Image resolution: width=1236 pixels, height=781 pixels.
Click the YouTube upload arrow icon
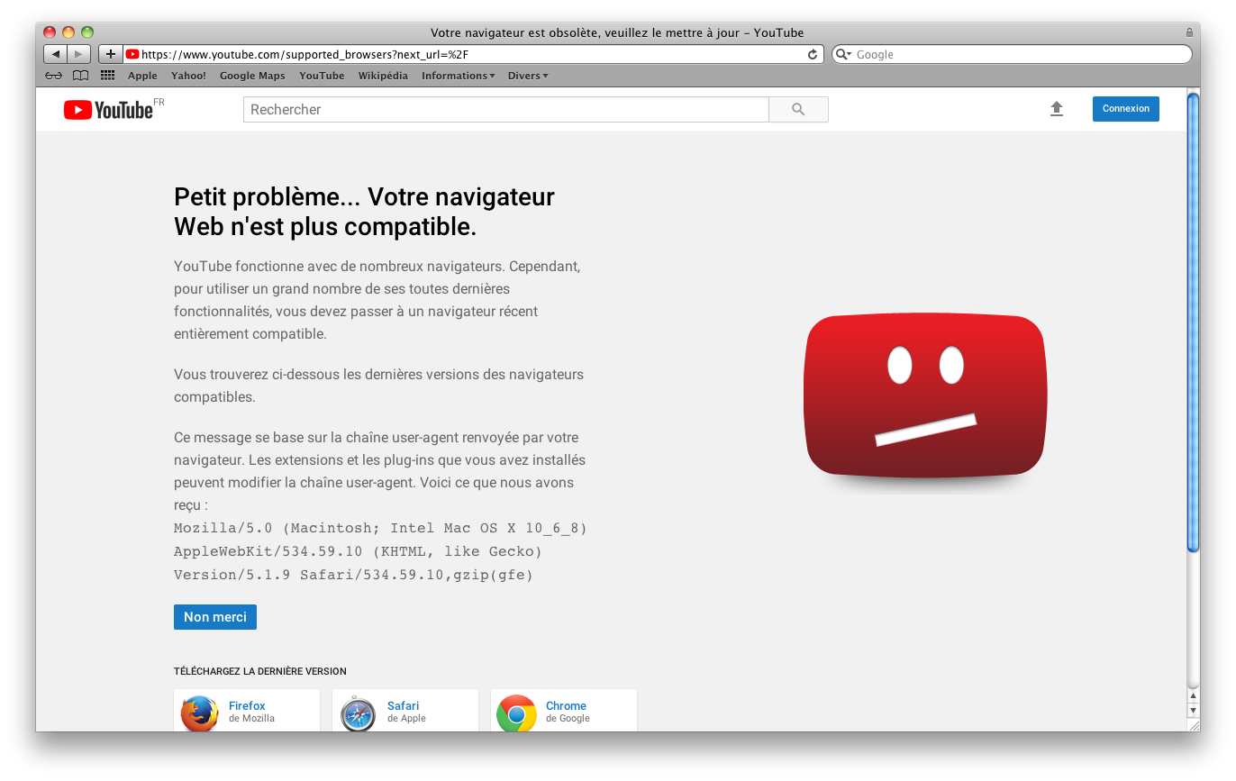pos(1057,109)
